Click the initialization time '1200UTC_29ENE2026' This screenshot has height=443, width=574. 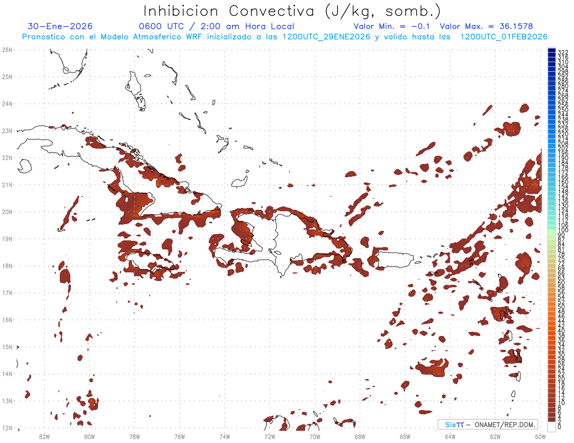pyautogui.click(x=326, y=37)
